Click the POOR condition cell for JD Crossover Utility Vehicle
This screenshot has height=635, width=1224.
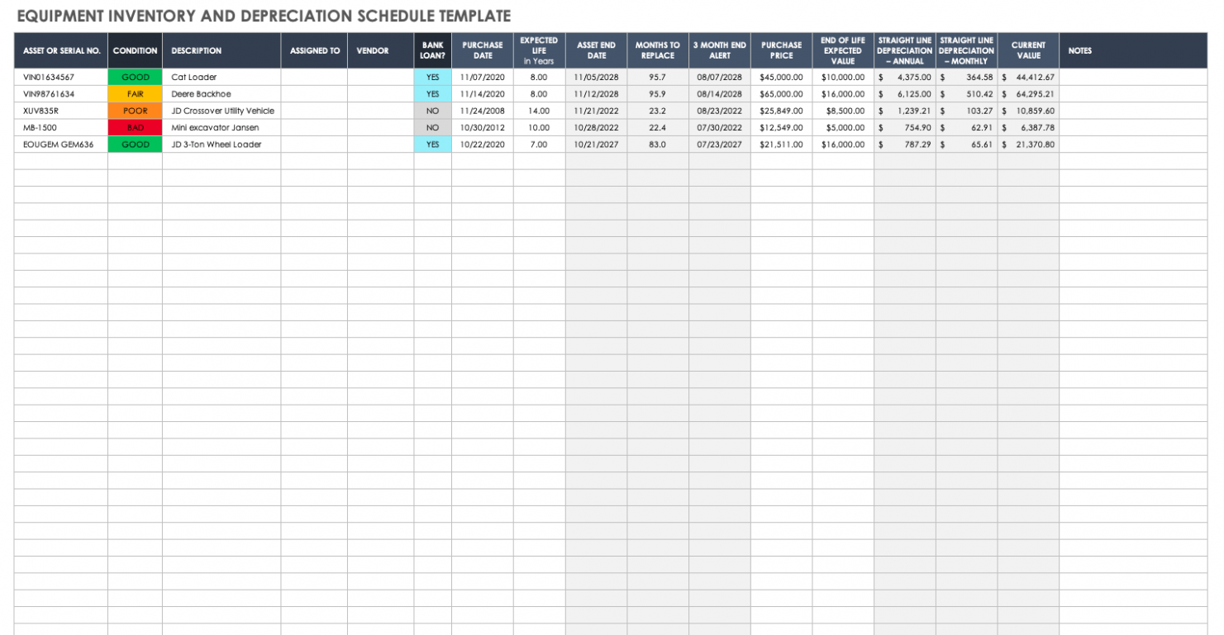coord(135,111)
